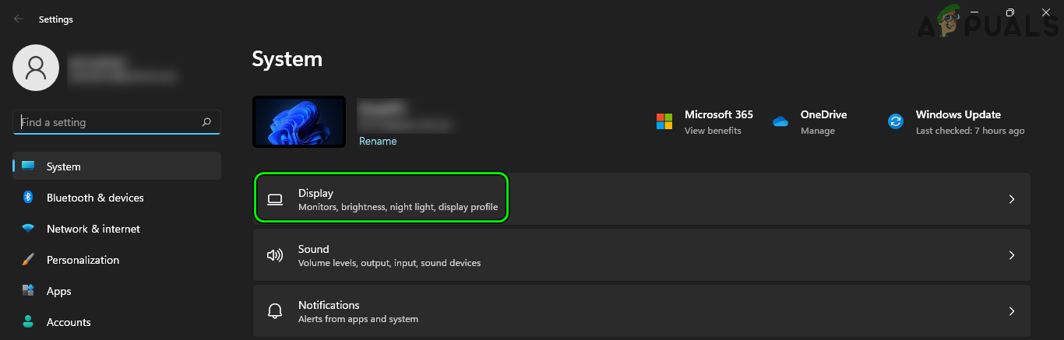The height and width of the screenshot is (340, 1064).
Task: Click the Network wifi icon in sidebar
Action: click(28, 229)
